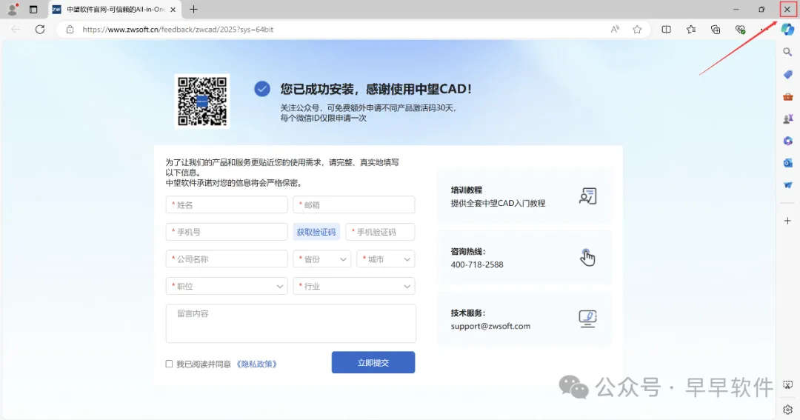Click the training tutorial icon
This screenshot has width=800, height=420.
coord(587,196)
